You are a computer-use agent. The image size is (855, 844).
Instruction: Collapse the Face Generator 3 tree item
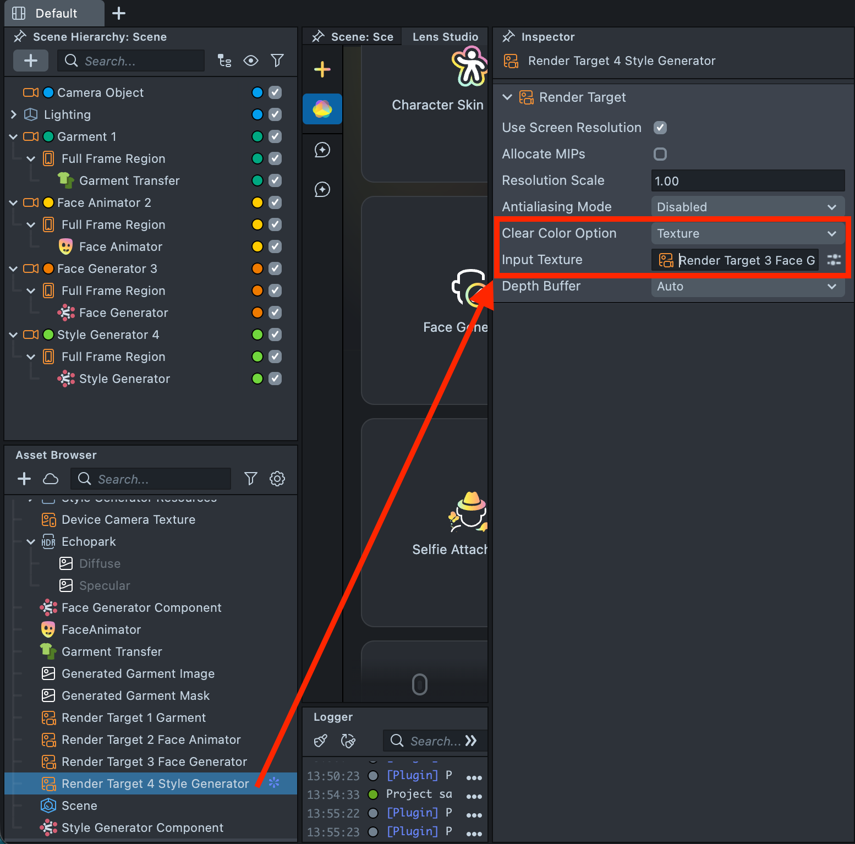pos(14,268)
